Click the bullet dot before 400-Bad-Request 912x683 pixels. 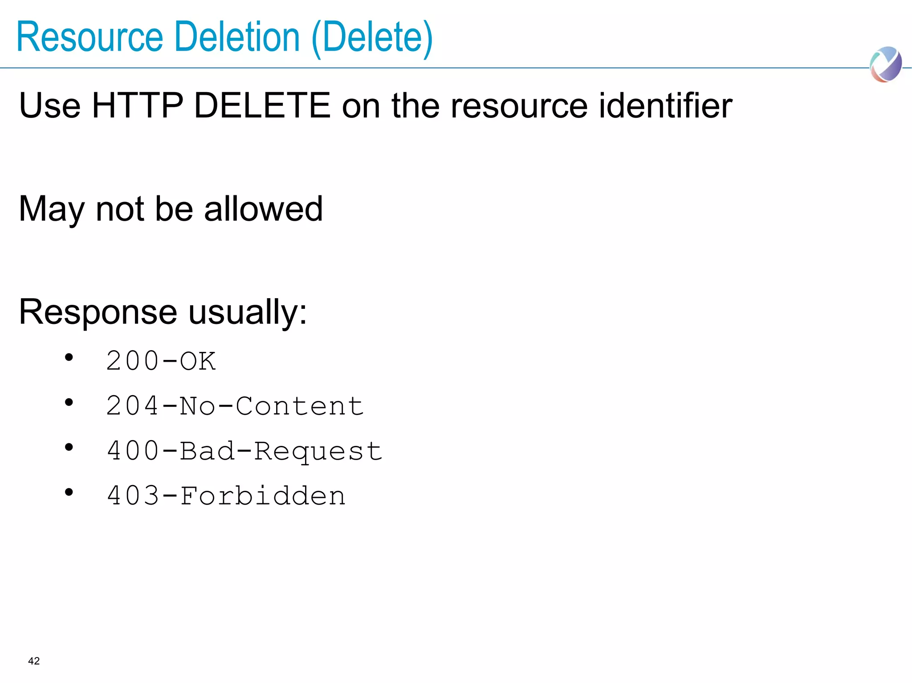pos(69,447)
